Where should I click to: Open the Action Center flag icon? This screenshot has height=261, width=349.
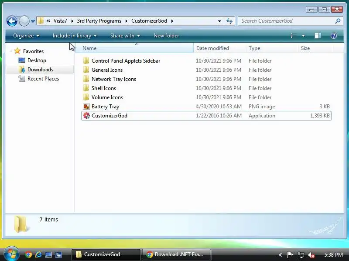tap(290, 254)
